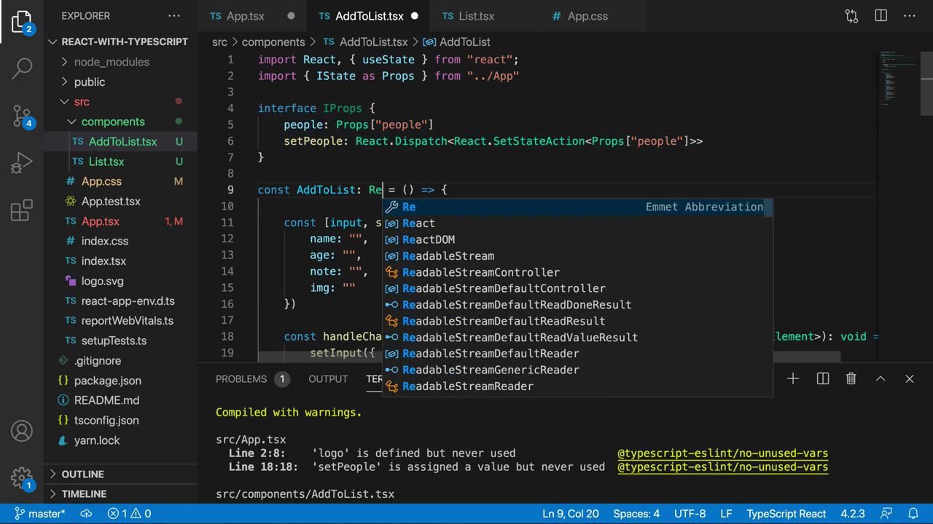
Task: Close the bottom panel
Action: coord(910,378)
